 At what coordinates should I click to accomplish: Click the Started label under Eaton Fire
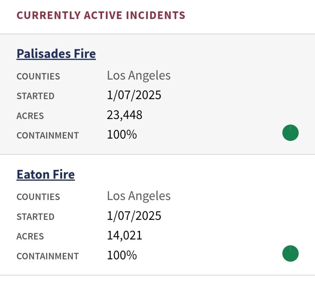pos(35,217)
